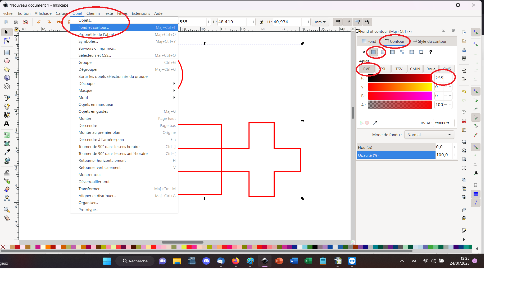Select the 3D box tool
Image resolution: width=508 pixels, height=285 pixels.
point(7,78)
